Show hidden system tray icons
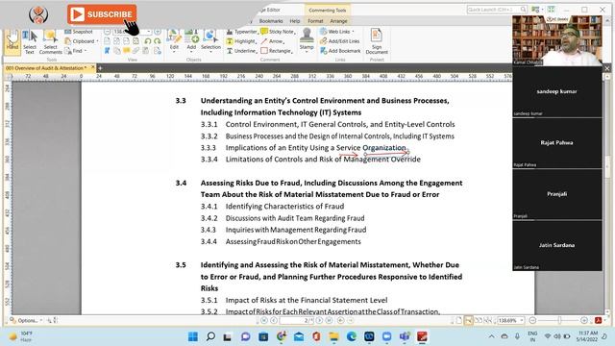This screenshot has width=615, height=346. tap(491, 336)
